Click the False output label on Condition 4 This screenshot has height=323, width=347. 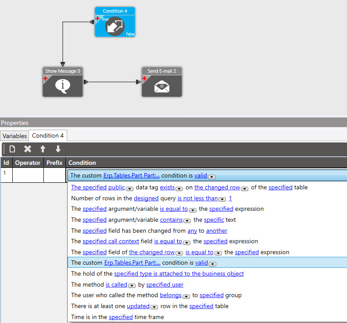tap(130, 34)
